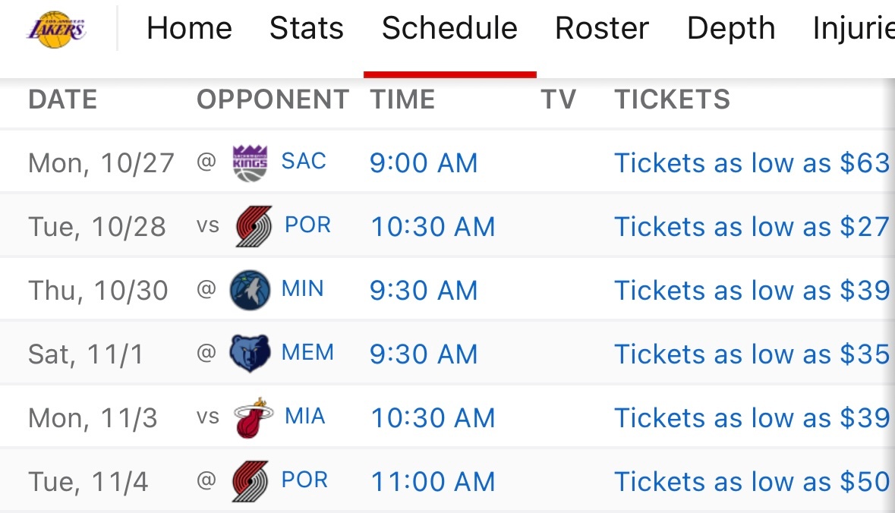Screen dimensions: 895x513
Task: Open the Depth tab
Action: pos(731,29)
